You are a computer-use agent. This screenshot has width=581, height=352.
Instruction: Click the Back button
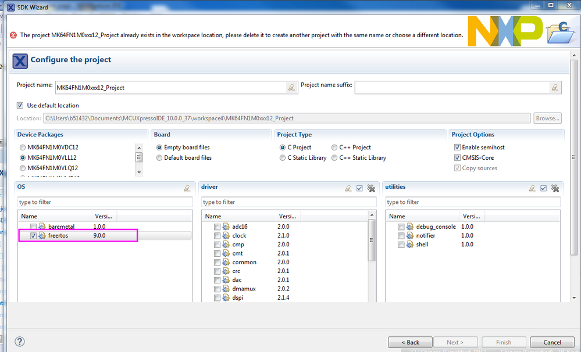(x=410, y=342)
